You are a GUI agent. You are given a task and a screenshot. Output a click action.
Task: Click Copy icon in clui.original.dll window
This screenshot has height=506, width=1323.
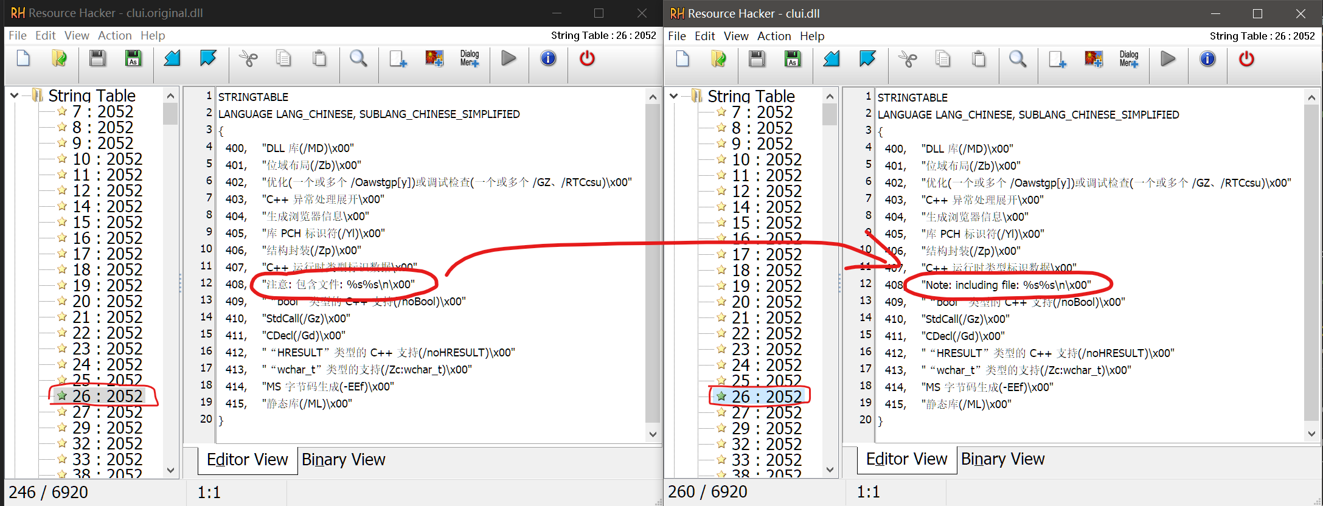283,59
